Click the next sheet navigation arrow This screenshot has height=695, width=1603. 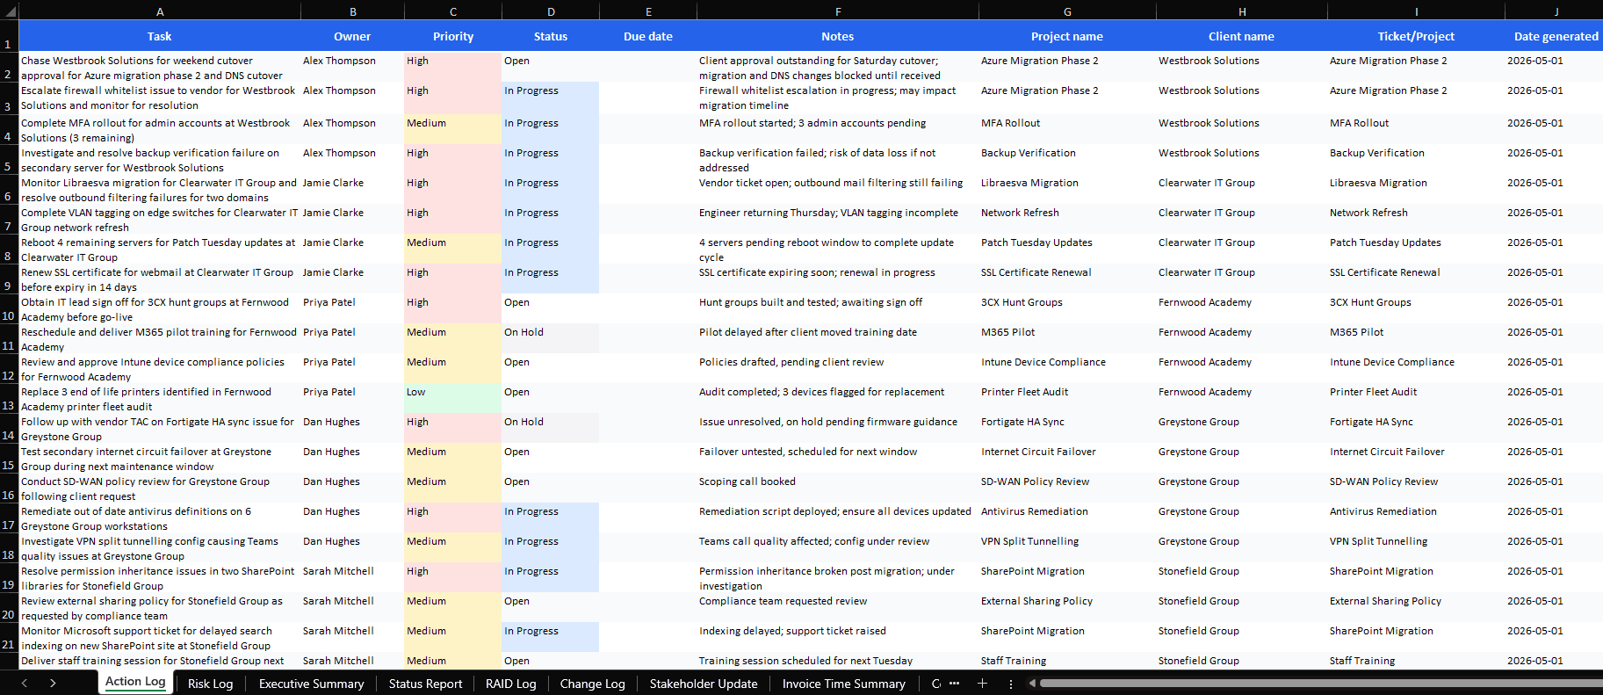tap(53, 683)
